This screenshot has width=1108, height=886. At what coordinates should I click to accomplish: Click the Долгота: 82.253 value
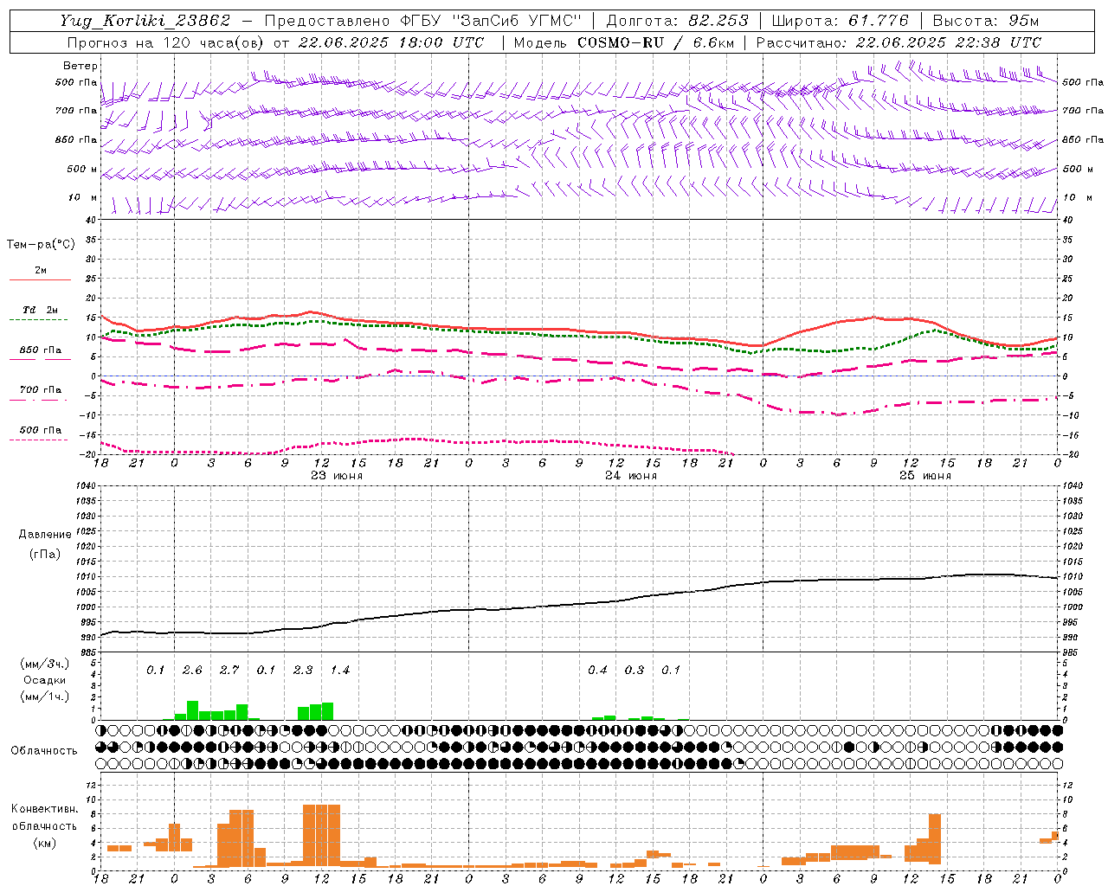point(678,21)
